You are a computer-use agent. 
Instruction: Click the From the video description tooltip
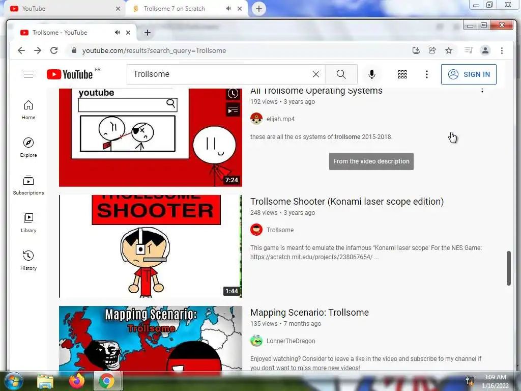coord(371,161)
